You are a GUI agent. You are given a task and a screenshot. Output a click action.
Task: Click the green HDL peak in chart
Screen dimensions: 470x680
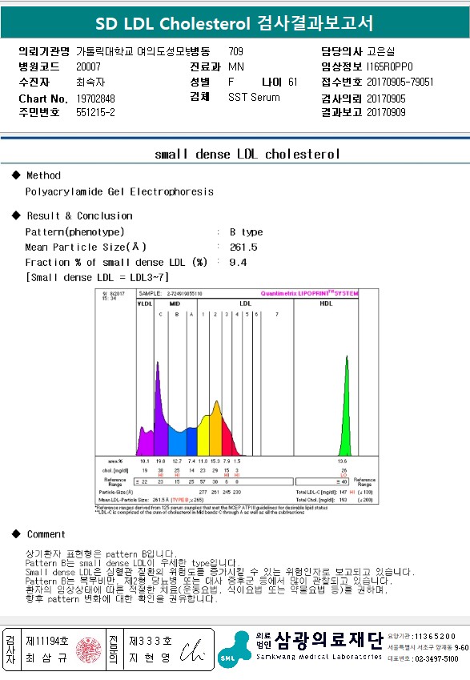tap(346, 406)
